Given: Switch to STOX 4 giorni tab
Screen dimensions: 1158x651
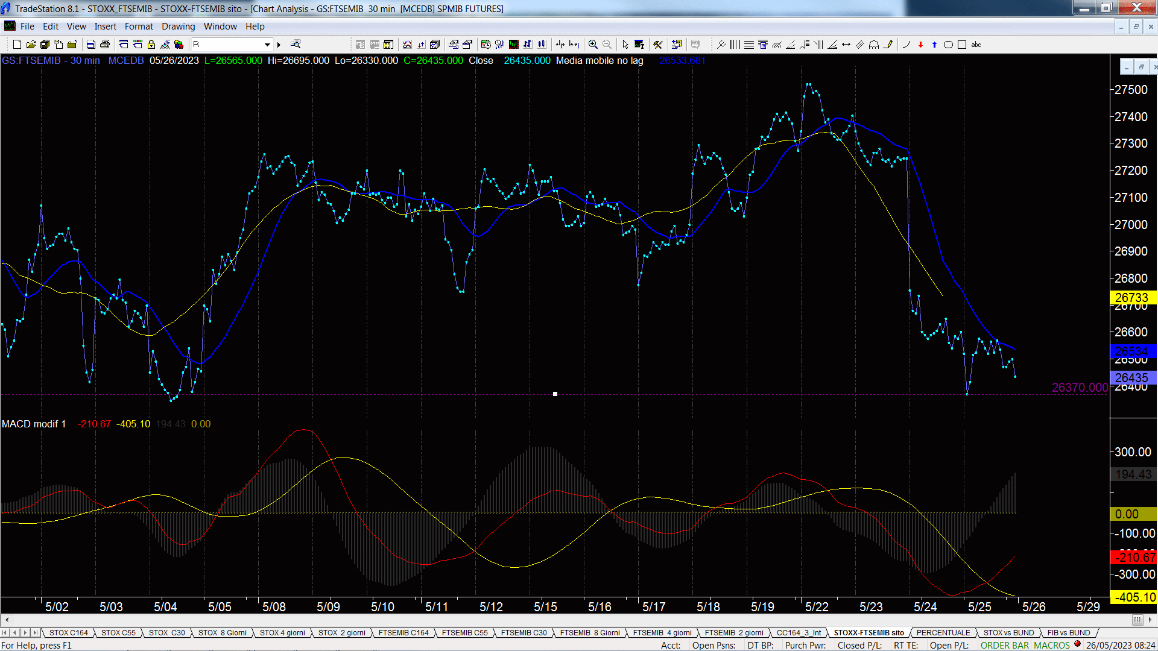Looking at the screenshot, I should point(282,633).
